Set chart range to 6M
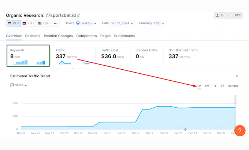The image size is (249, 150). tap(207, 86)
